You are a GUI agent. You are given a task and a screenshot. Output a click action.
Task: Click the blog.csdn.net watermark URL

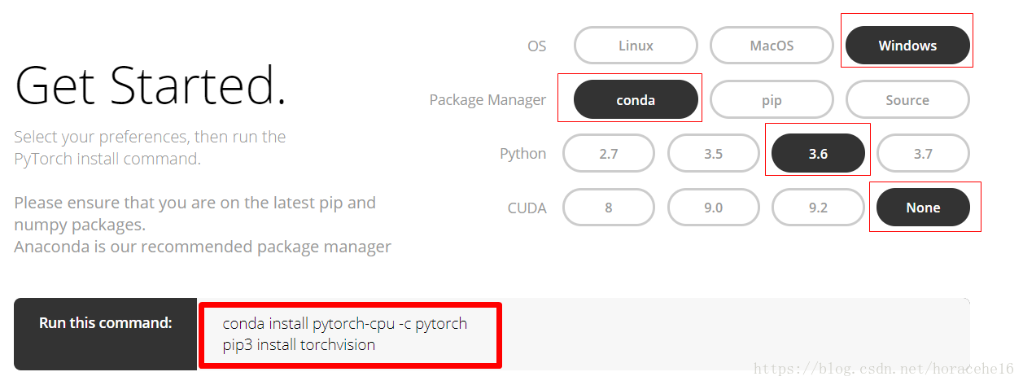(x=883, y=369)
